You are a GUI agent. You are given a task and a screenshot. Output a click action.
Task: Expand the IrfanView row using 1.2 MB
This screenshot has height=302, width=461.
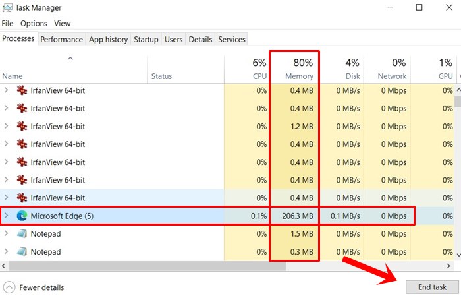coord(6,127)
